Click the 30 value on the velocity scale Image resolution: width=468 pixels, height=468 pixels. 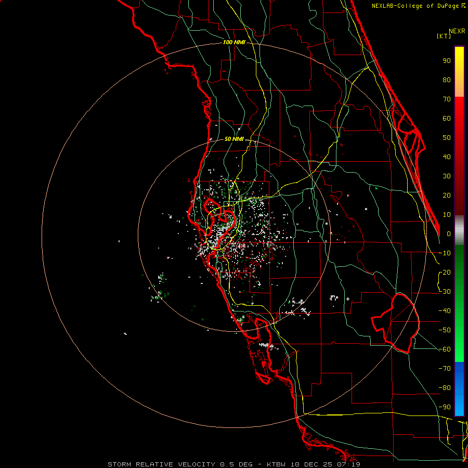pos(447,176)
